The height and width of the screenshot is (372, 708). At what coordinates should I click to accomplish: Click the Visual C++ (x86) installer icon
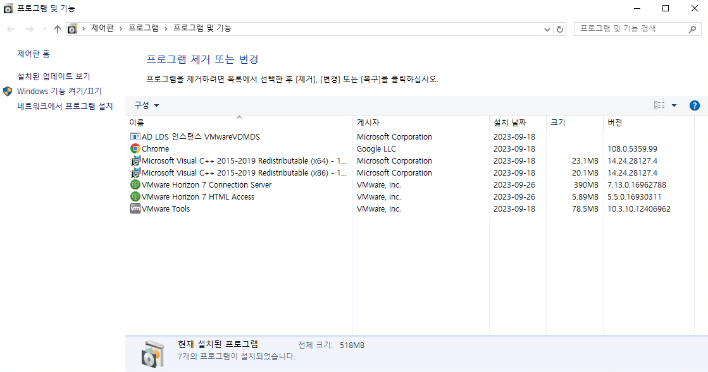(135, 172)
